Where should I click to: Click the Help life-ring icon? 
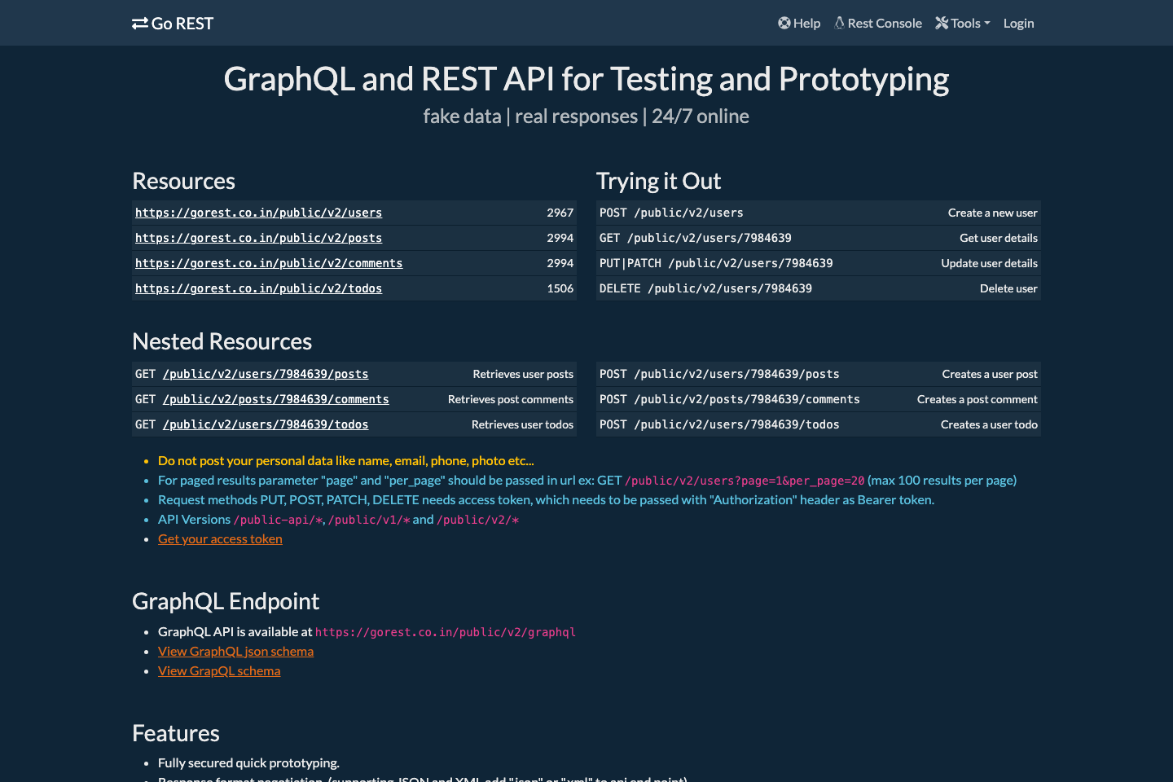pyautogui.click(x=784, y=23)
